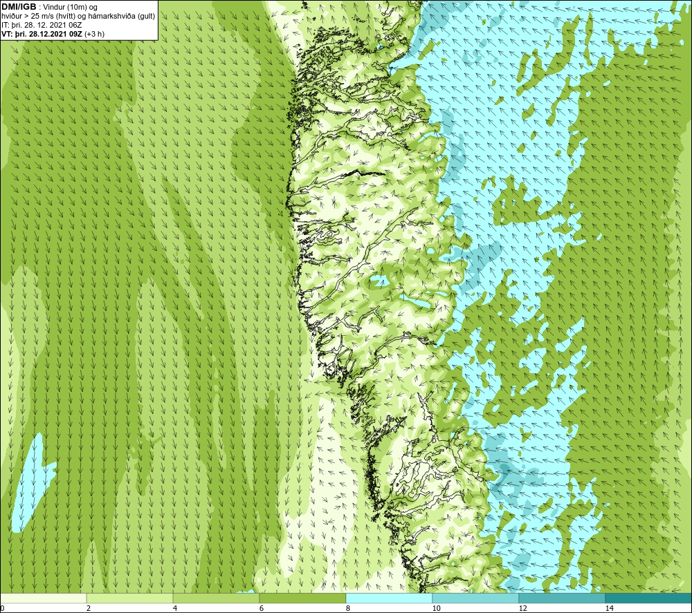
Task: Click the legend scale number '6'
Action: tap(262, 608)
